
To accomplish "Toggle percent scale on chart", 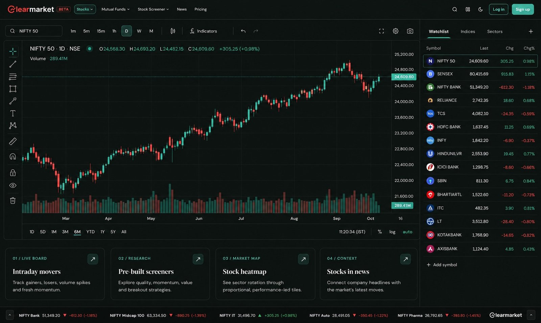I will click(x=380, y=232).
